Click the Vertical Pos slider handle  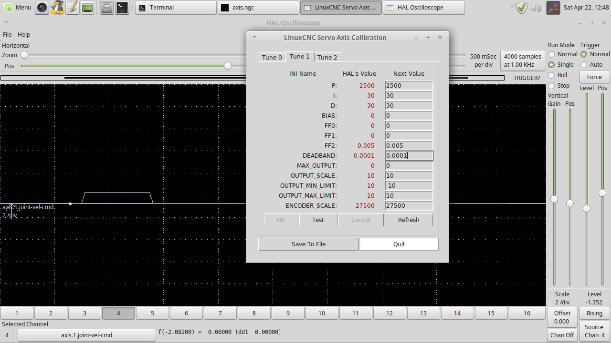(x=569, y=203)
